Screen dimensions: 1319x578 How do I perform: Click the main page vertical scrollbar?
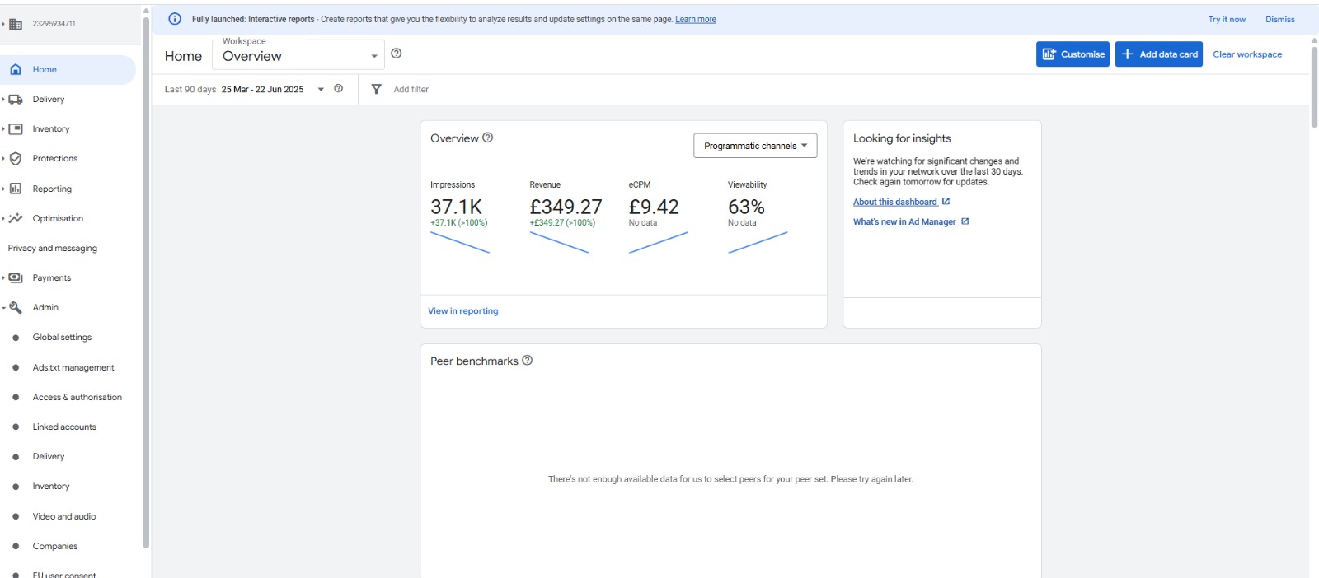click(x=1314, y=86)
